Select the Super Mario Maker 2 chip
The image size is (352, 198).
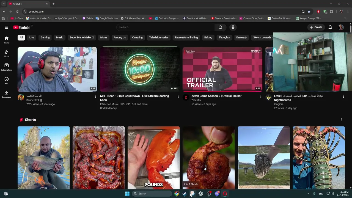click(82, 37)
